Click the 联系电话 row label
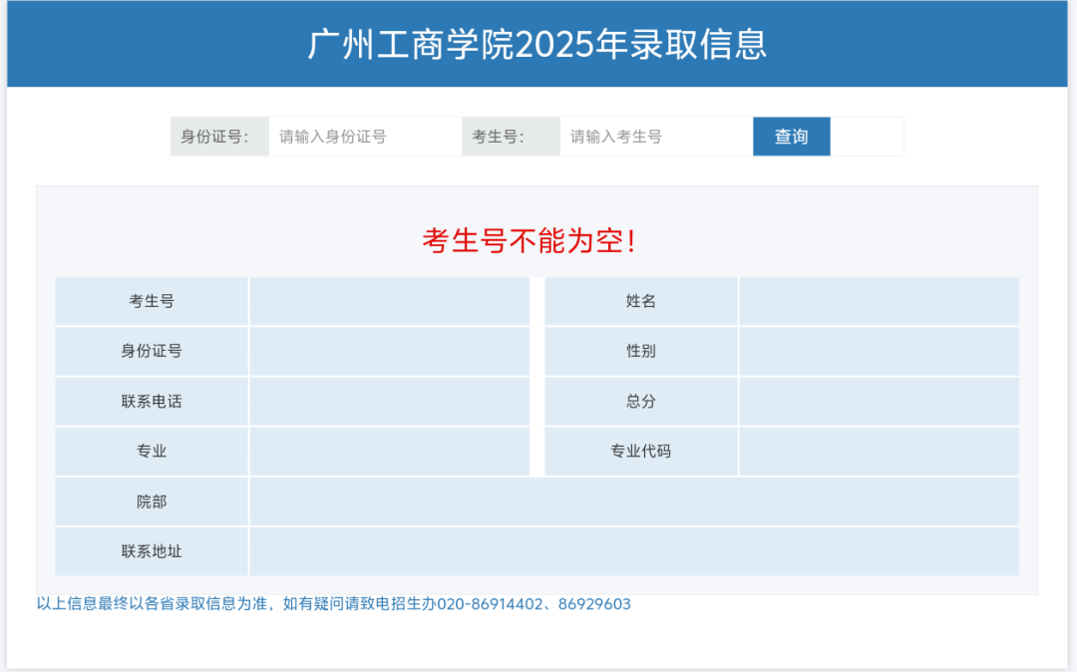1077x672 pixels. click(x=151, y=401)
